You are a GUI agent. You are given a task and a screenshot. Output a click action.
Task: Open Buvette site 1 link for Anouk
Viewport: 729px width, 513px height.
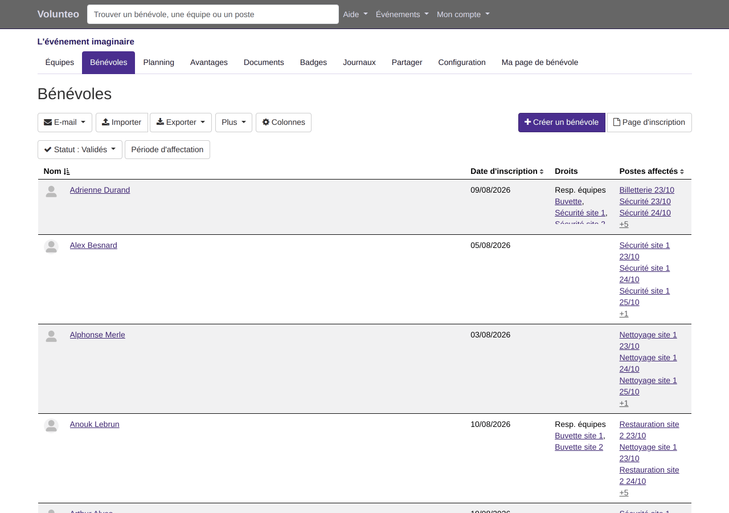pos(579,435)
